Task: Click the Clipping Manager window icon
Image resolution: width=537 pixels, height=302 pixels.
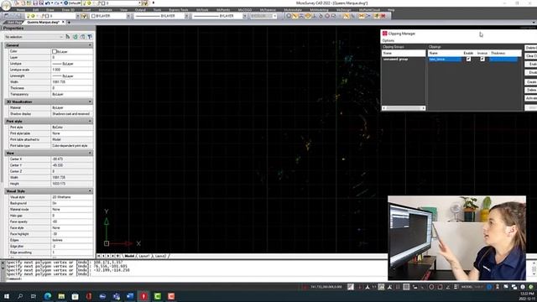Action: (384, 34)
